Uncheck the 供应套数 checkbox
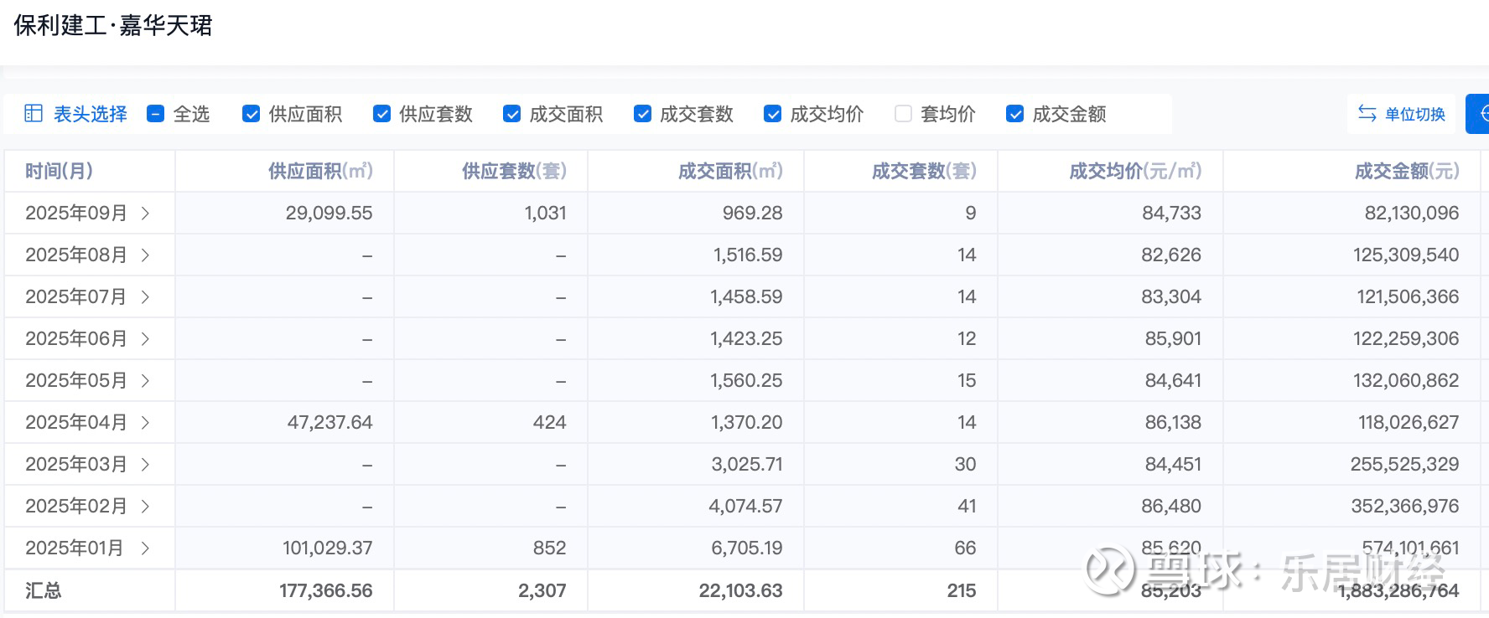The height and width of the screenshot is (618, 1489). coord(381,114)
